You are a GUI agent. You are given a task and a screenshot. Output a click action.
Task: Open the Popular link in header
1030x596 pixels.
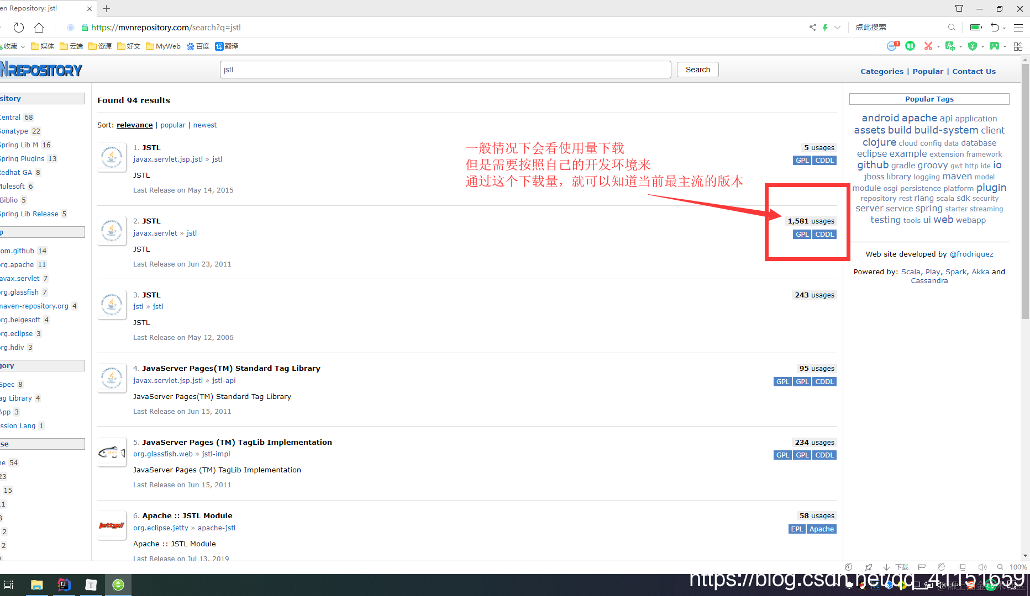(x=928, y=71)
